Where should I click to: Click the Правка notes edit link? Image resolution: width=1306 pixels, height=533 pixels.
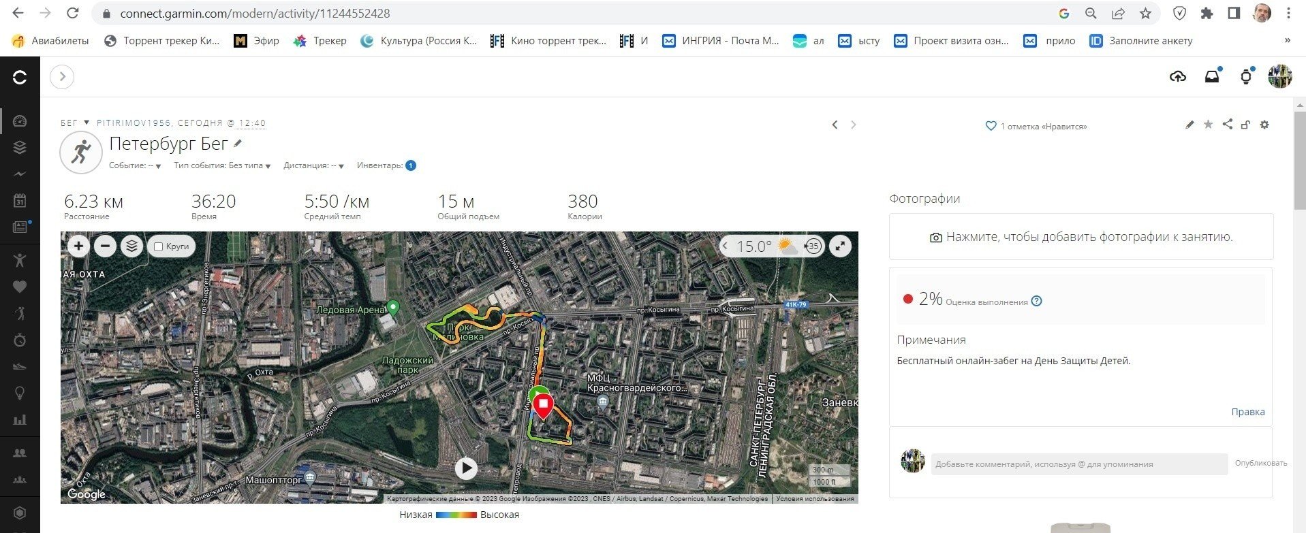point(1247,412)
